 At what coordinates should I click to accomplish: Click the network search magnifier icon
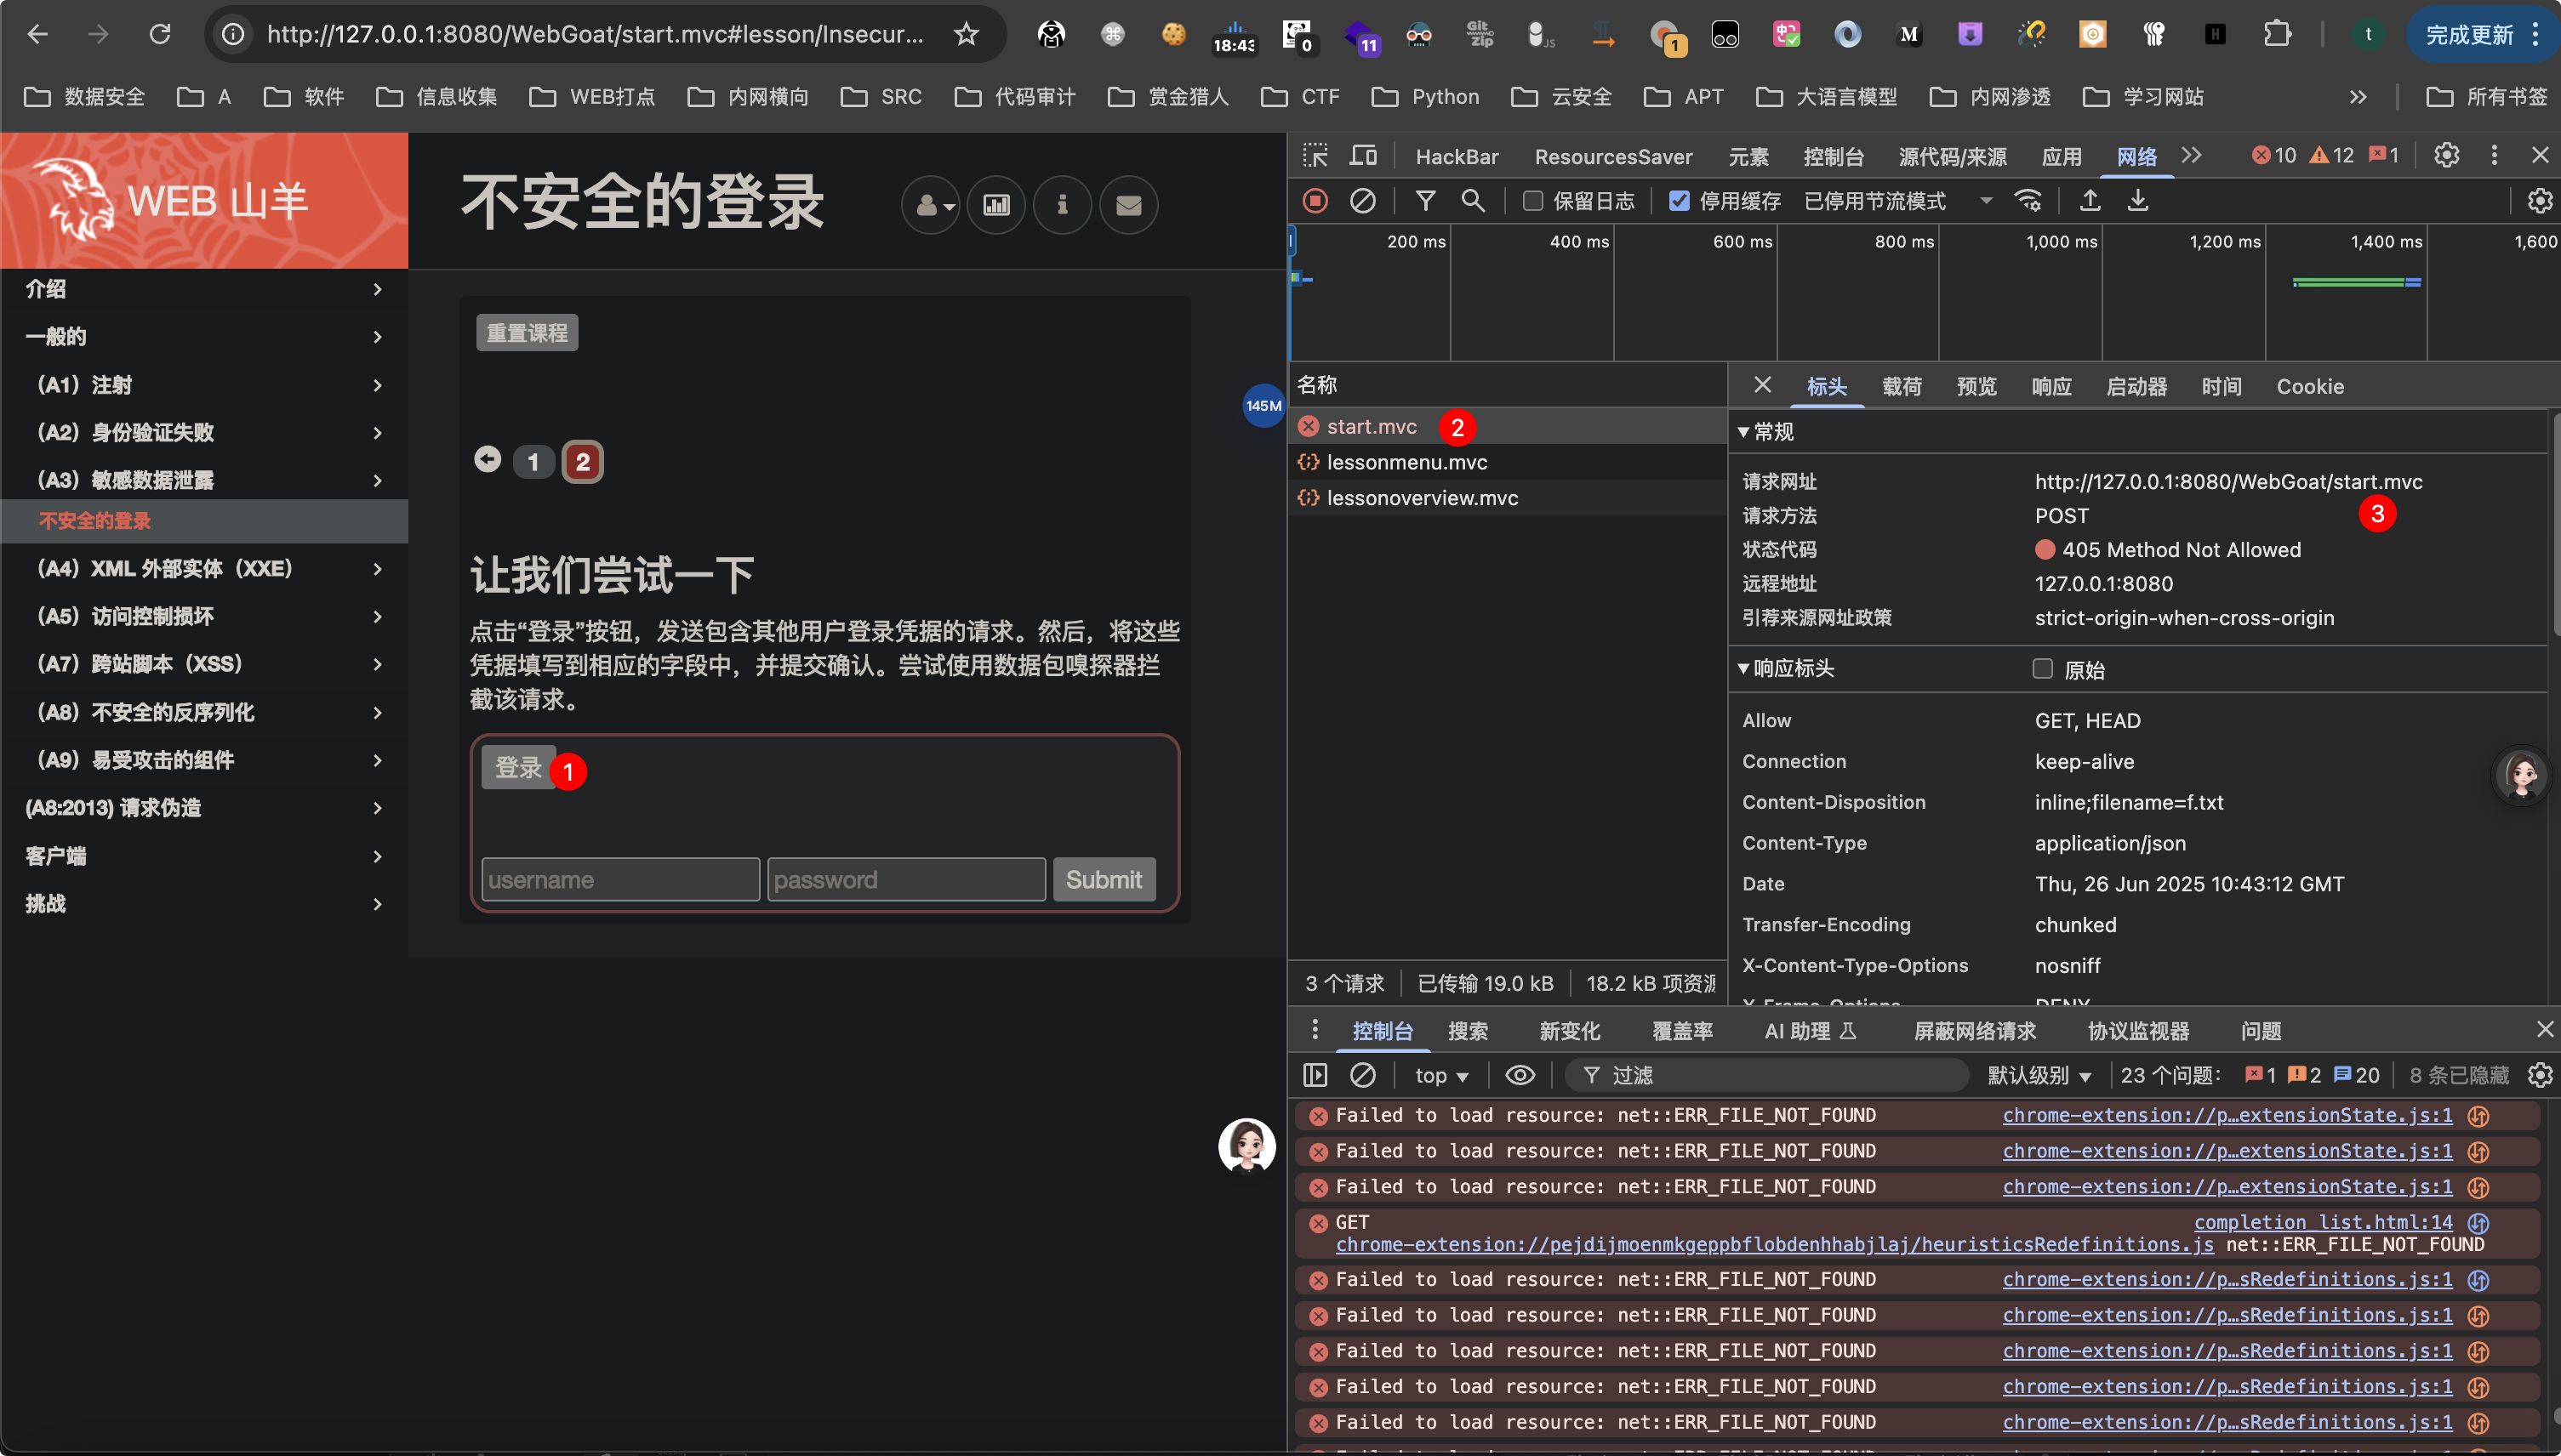pos(1473,201)
